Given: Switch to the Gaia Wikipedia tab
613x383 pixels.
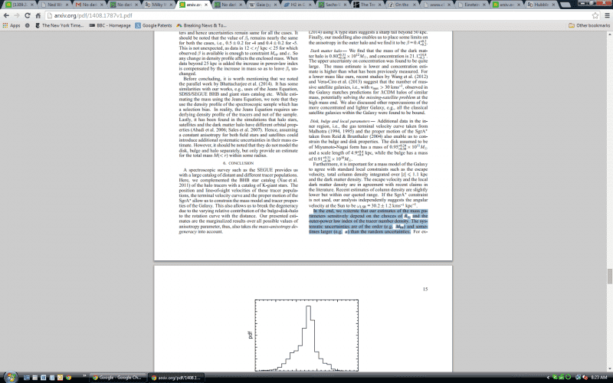Looking at the screenshot, I should click(262, 5).
